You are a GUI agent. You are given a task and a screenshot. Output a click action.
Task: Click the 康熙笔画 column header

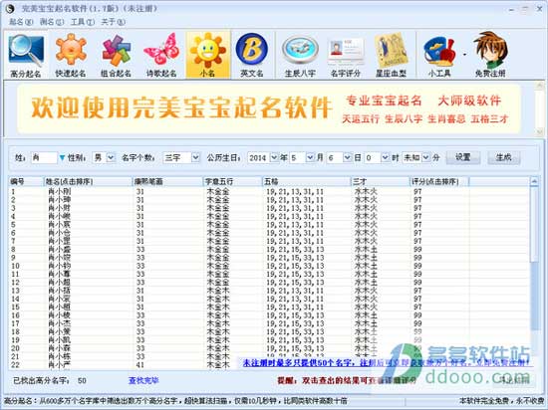point(167,181)
